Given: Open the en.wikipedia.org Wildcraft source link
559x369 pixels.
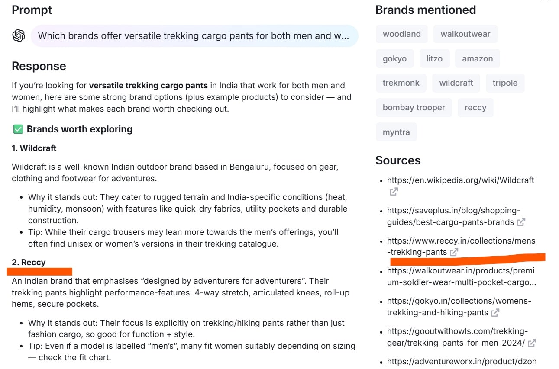Looking at the screenshot, I should point(460,180).
